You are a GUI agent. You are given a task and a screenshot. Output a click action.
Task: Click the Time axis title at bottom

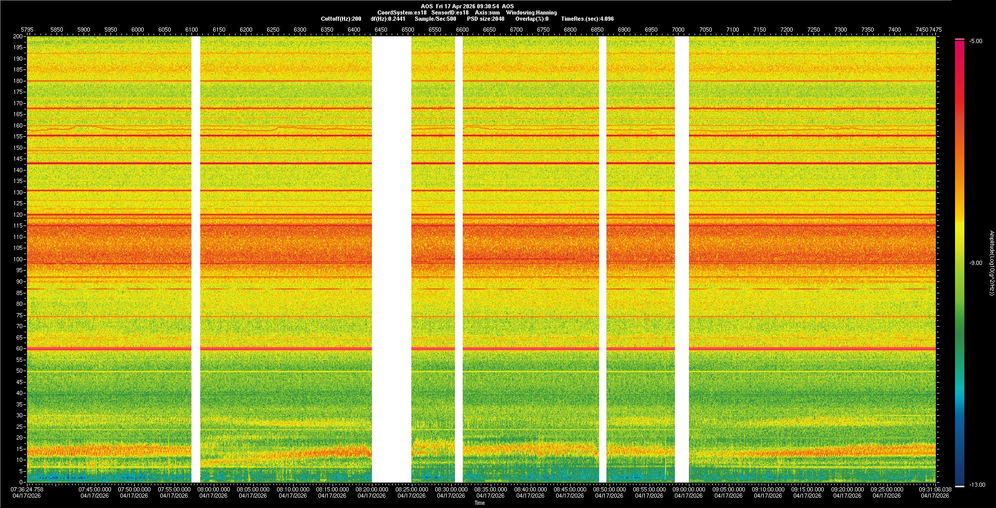click(x=479, y=503)
